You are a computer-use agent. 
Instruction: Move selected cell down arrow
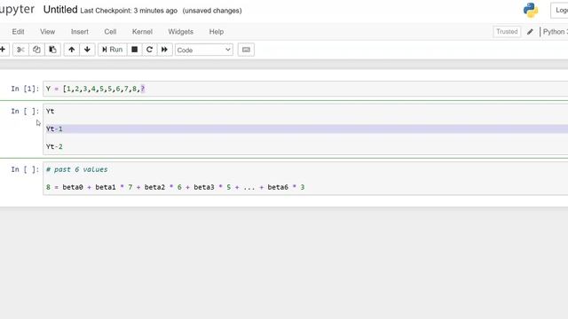(87, 50)
